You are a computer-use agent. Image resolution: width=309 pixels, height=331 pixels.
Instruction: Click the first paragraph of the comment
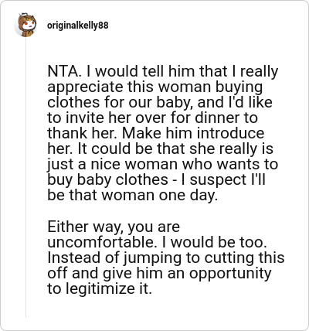163,133
